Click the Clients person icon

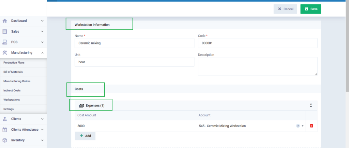click(5, 119)
